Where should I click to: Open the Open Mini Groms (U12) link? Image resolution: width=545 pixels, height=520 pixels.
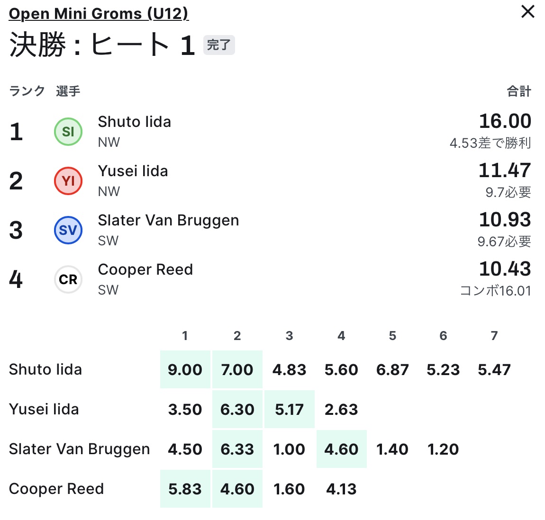(99, 14)
